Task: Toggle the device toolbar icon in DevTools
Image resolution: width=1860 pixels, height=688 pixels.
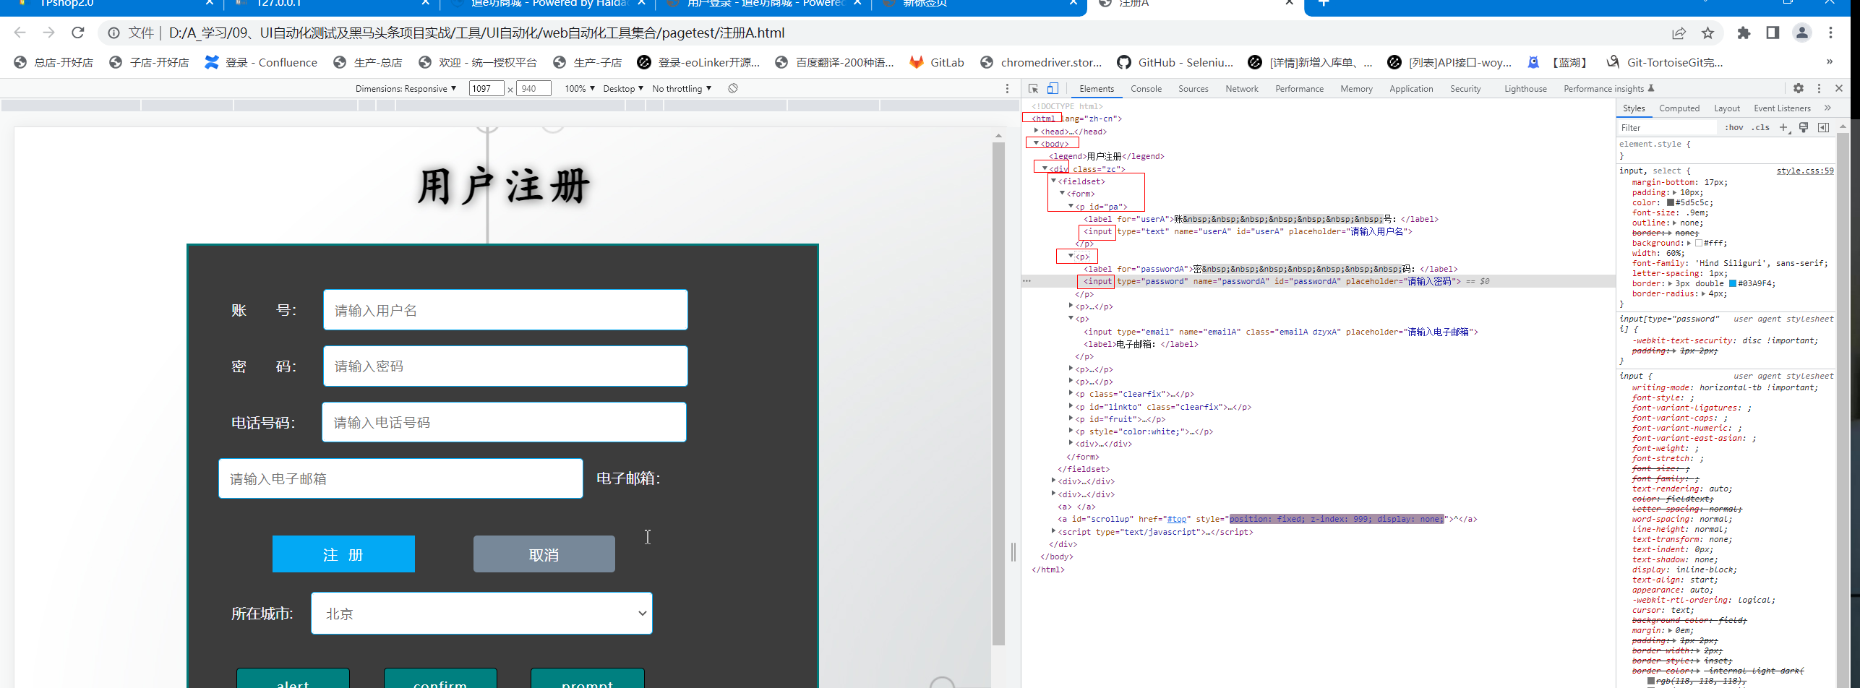Action: click(x=1053, y=88)
